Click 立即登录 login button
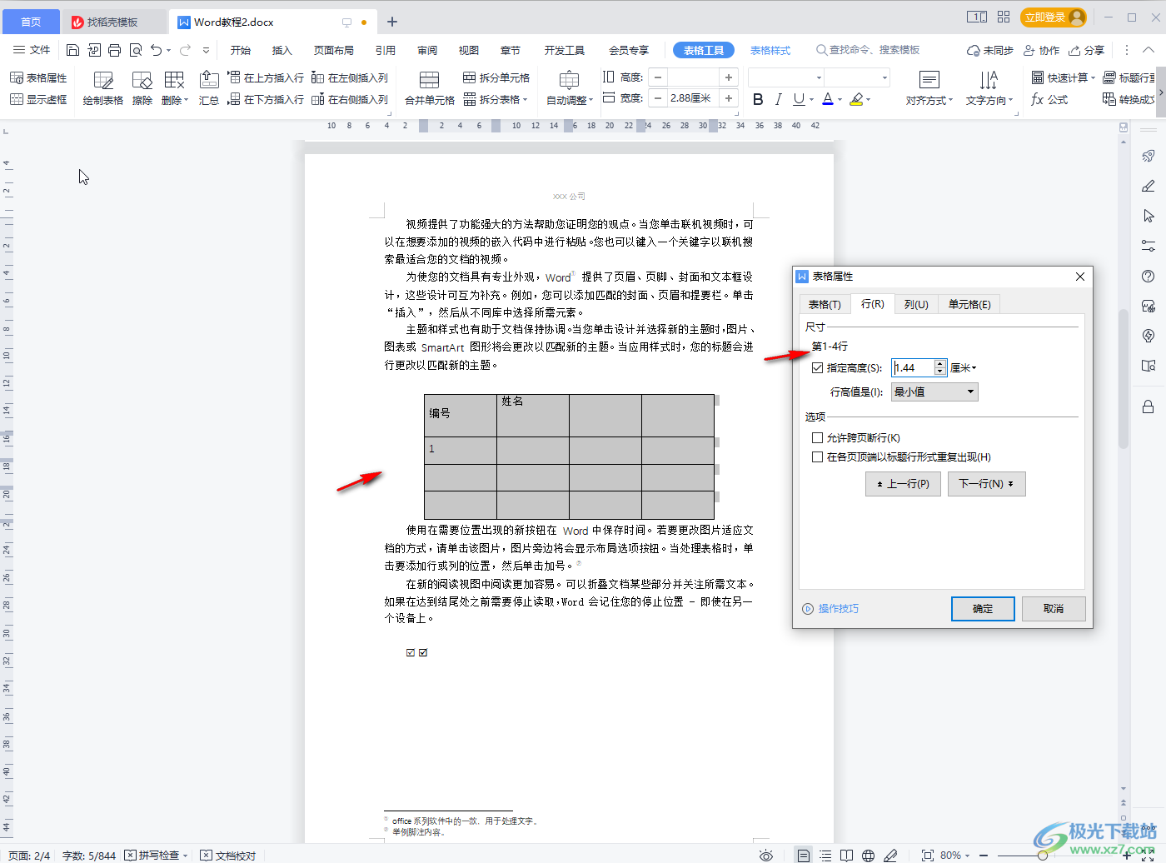This screenshot has width=1166, height=863. click(x=1054, y=17)
